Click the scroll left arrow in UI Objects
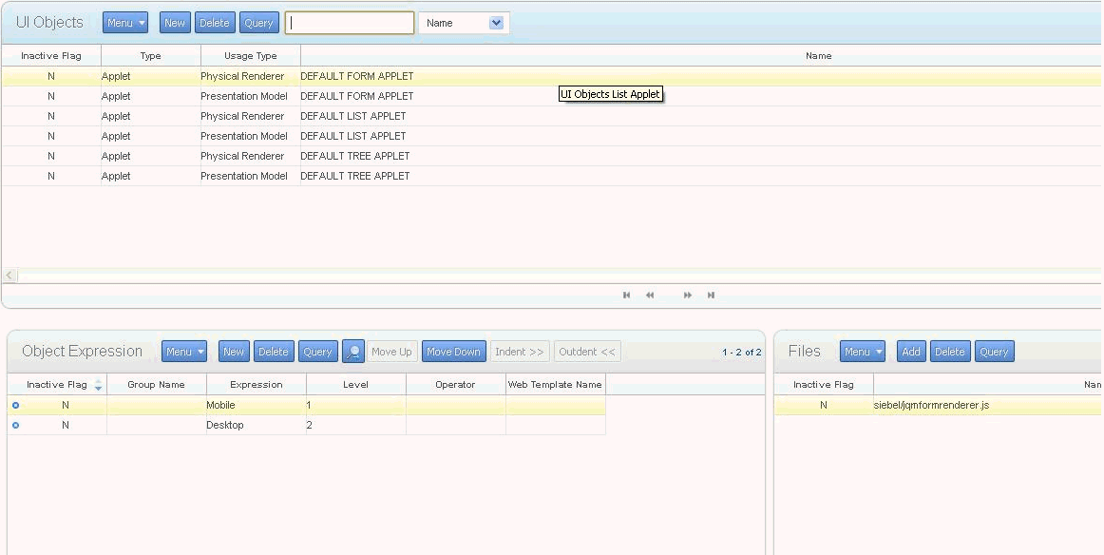This screenshot has height=555, width=1104. click(x=10, y=276)
